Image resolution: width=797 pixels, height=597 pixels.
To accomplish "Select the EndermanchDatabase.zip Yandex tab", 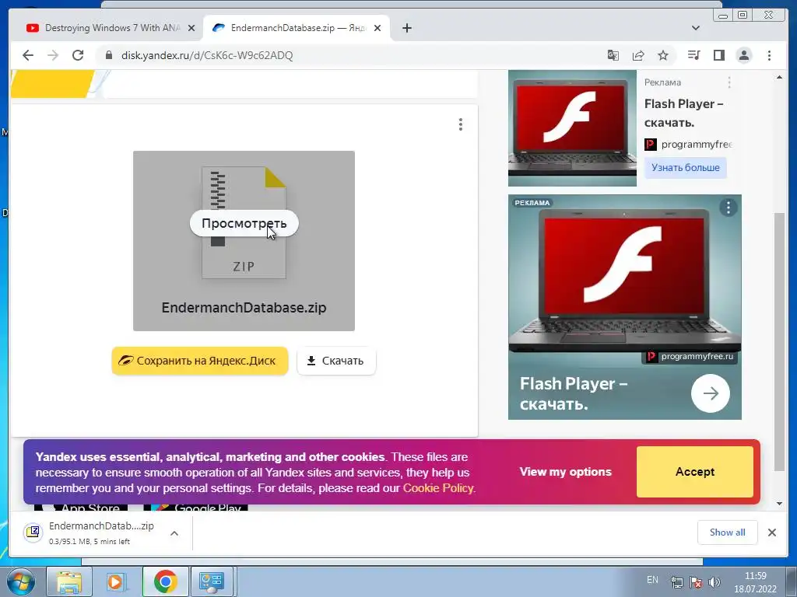I will [297, 28].
